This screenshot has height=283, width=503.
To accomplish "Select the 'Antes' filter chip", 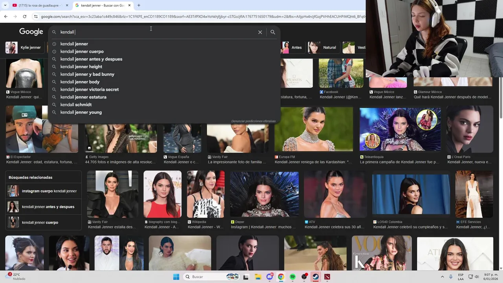I will [292, 48].
